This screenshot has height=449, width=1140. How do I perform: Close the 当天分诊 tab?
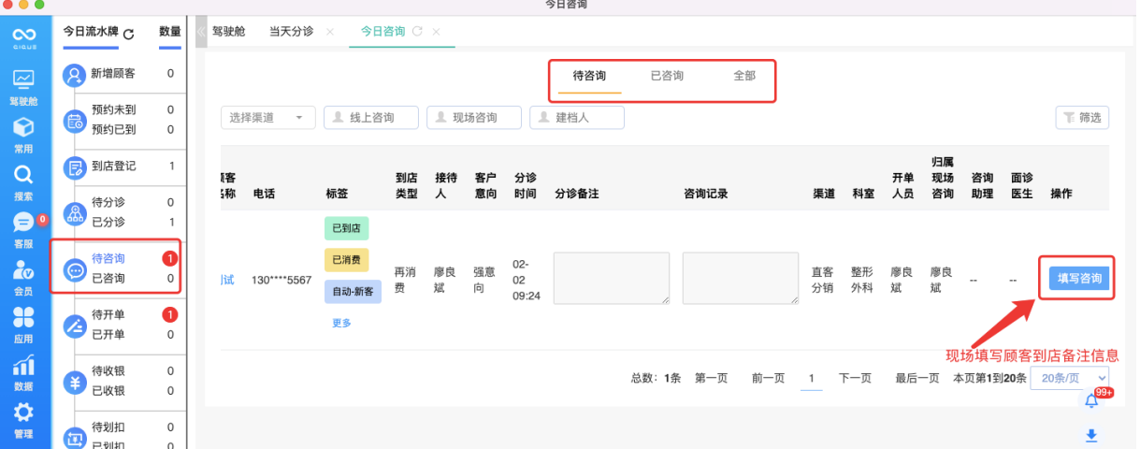(329, 32)
